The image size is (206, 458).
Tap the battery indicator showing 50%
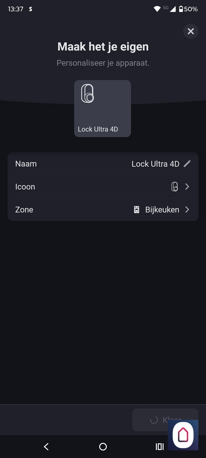coord(188,9)
